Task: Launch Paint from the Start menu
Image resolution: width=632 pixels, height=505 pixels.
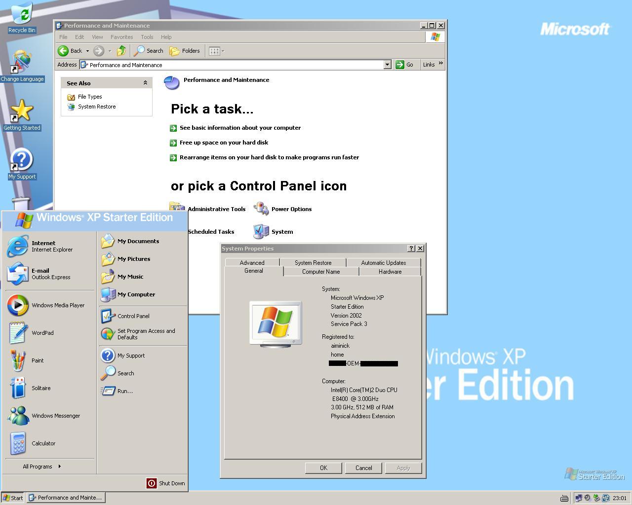Action: pyautogui.click(x=49, y=361)
